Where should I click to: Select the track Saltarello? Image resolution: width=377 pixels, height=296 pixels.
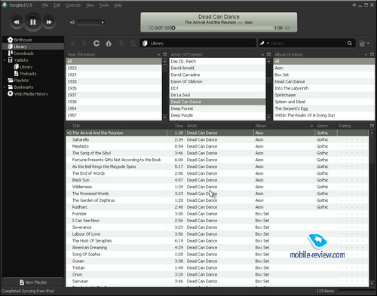[x=217, y=139]
